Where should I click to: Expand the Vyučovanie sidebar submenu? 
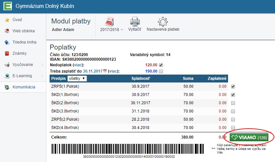point(42,65)
